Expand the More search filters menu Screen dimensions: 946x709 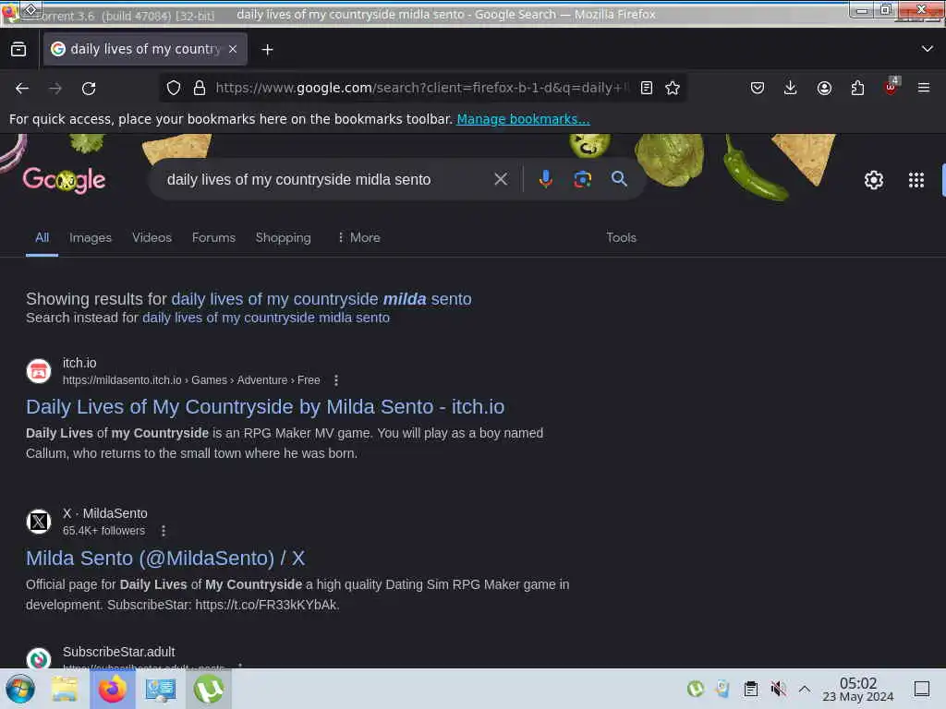[358, 237]
